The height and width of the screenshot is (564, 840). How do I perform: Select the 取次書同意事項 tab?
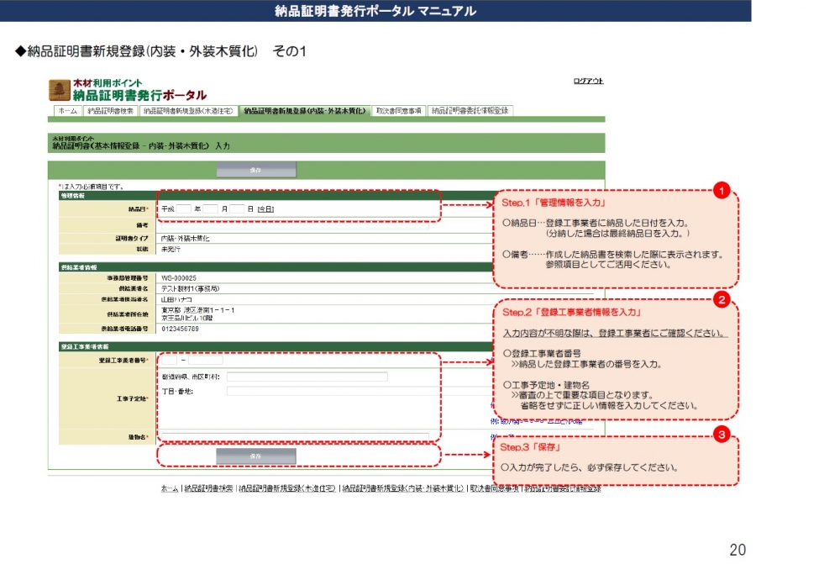coord(398,111)
